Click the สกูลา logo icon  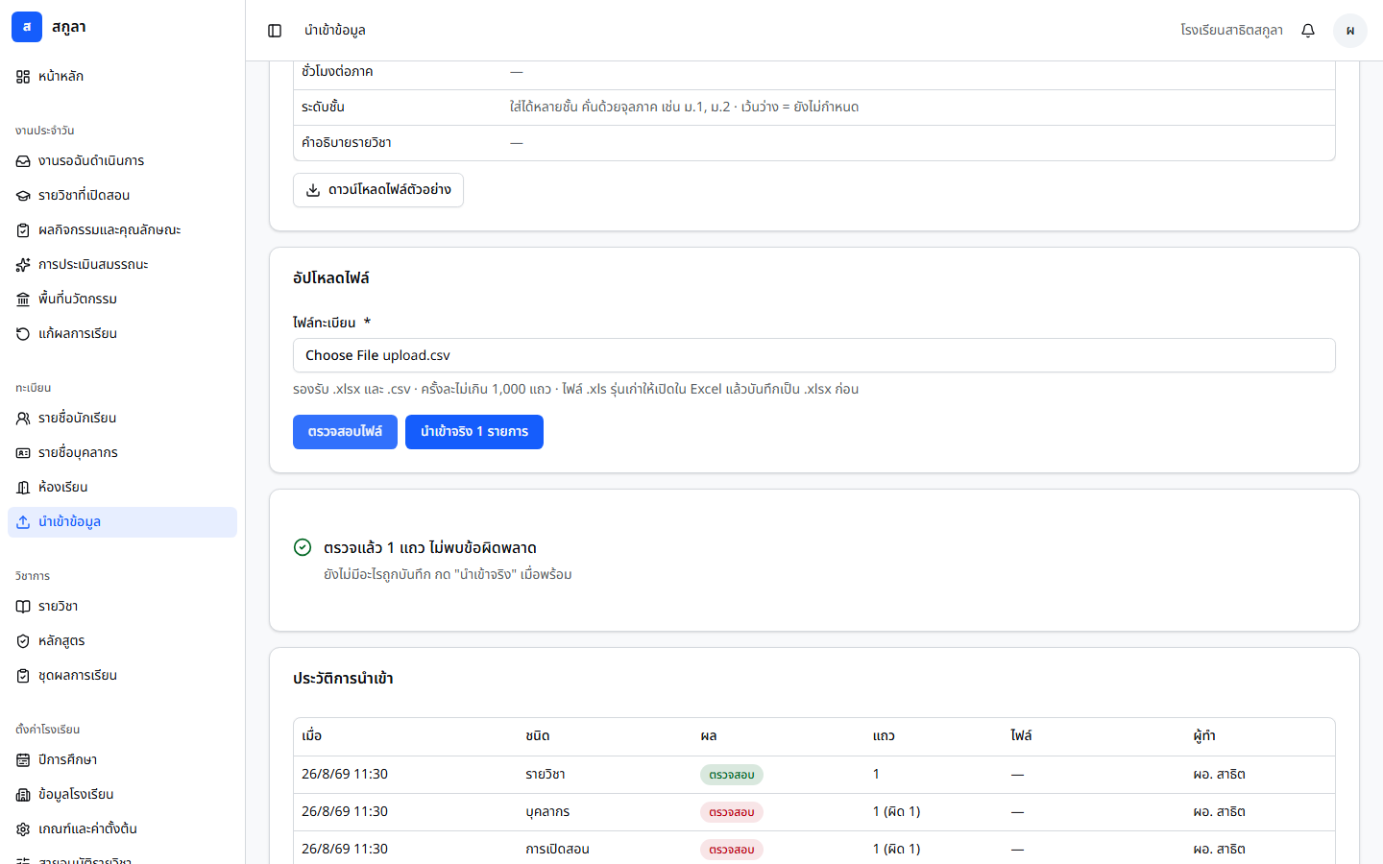pos(27,27)
